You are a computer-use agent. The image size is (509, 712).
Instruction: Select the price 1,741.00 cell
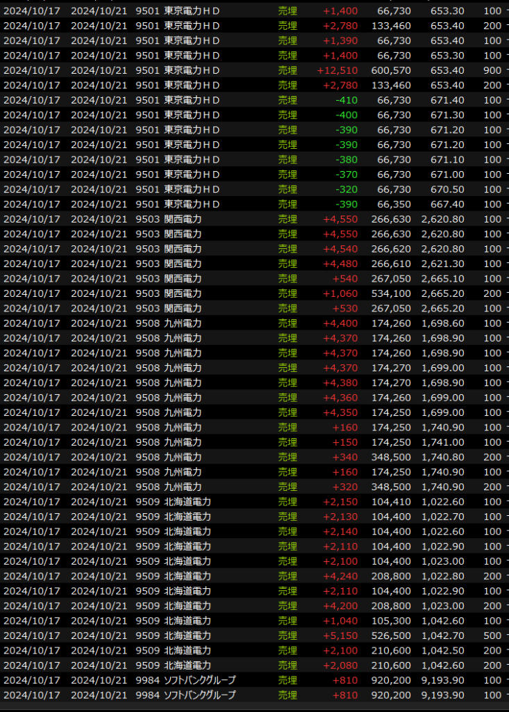(442, 442)
